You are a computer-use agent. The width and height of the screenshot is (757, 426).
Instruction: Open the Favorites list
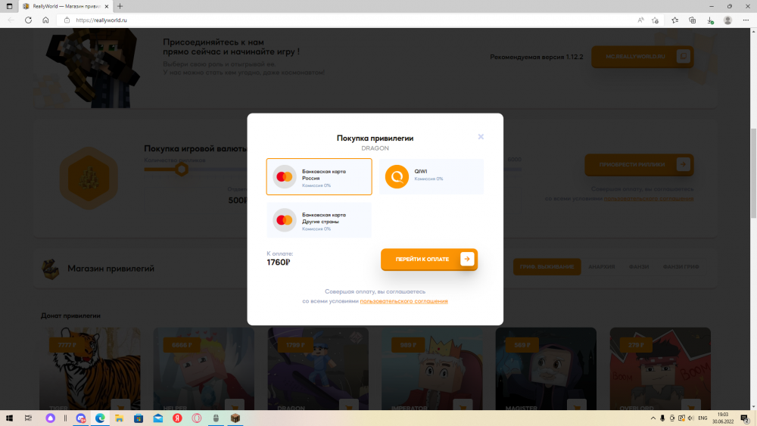coord(675,20)
